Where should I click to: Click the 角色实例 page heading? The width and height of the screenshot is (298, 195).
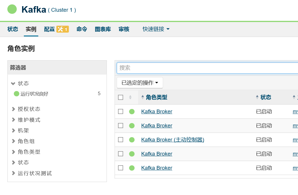pos(21,48)
